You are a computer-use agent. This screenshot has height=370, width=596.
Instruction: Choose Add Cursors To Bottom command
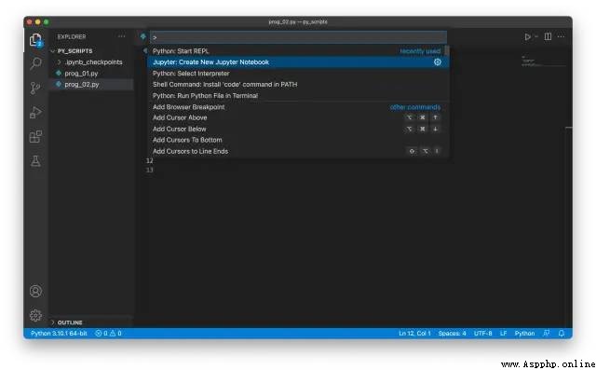(x=298, y=140)
